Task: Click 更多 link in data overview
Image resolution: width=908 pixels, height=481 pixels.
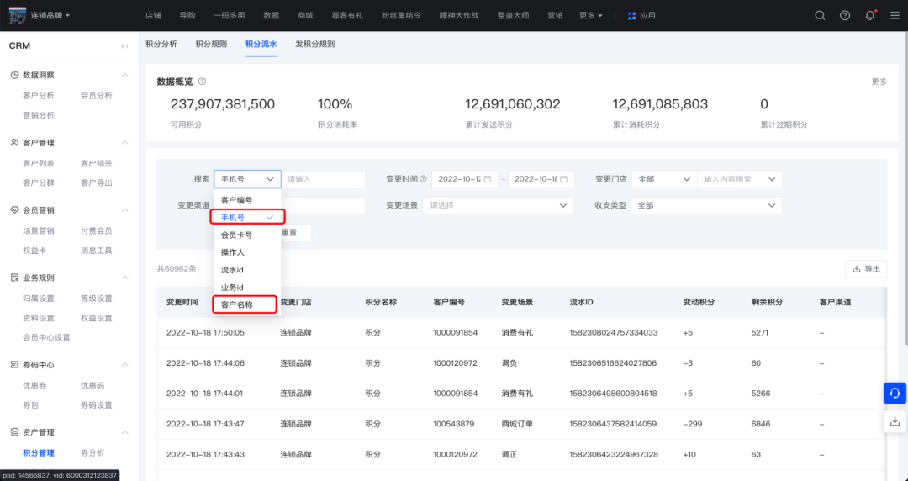Action: tap(879, 82)
